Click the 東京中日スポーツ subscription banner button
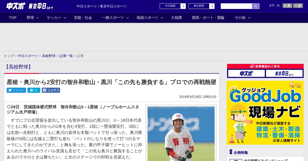Viewport: 308px width, 161px height. tap(284, 74)
